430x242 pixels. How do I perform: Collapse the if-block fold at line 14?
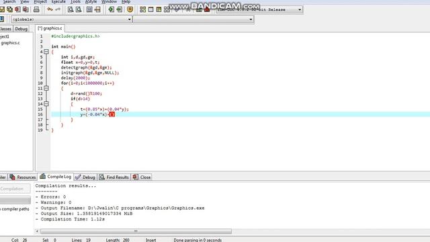[x=46, y=104]
